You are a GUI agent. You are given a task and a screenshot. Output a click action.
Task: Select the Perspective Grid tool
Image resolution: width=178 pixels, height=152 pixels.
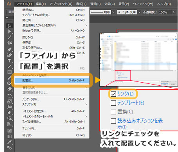point(9,124)
